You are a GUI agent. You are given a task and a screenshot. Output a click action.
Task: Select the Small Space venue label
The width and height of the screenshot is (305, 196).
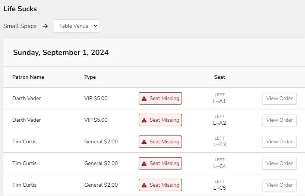point(20,26)
